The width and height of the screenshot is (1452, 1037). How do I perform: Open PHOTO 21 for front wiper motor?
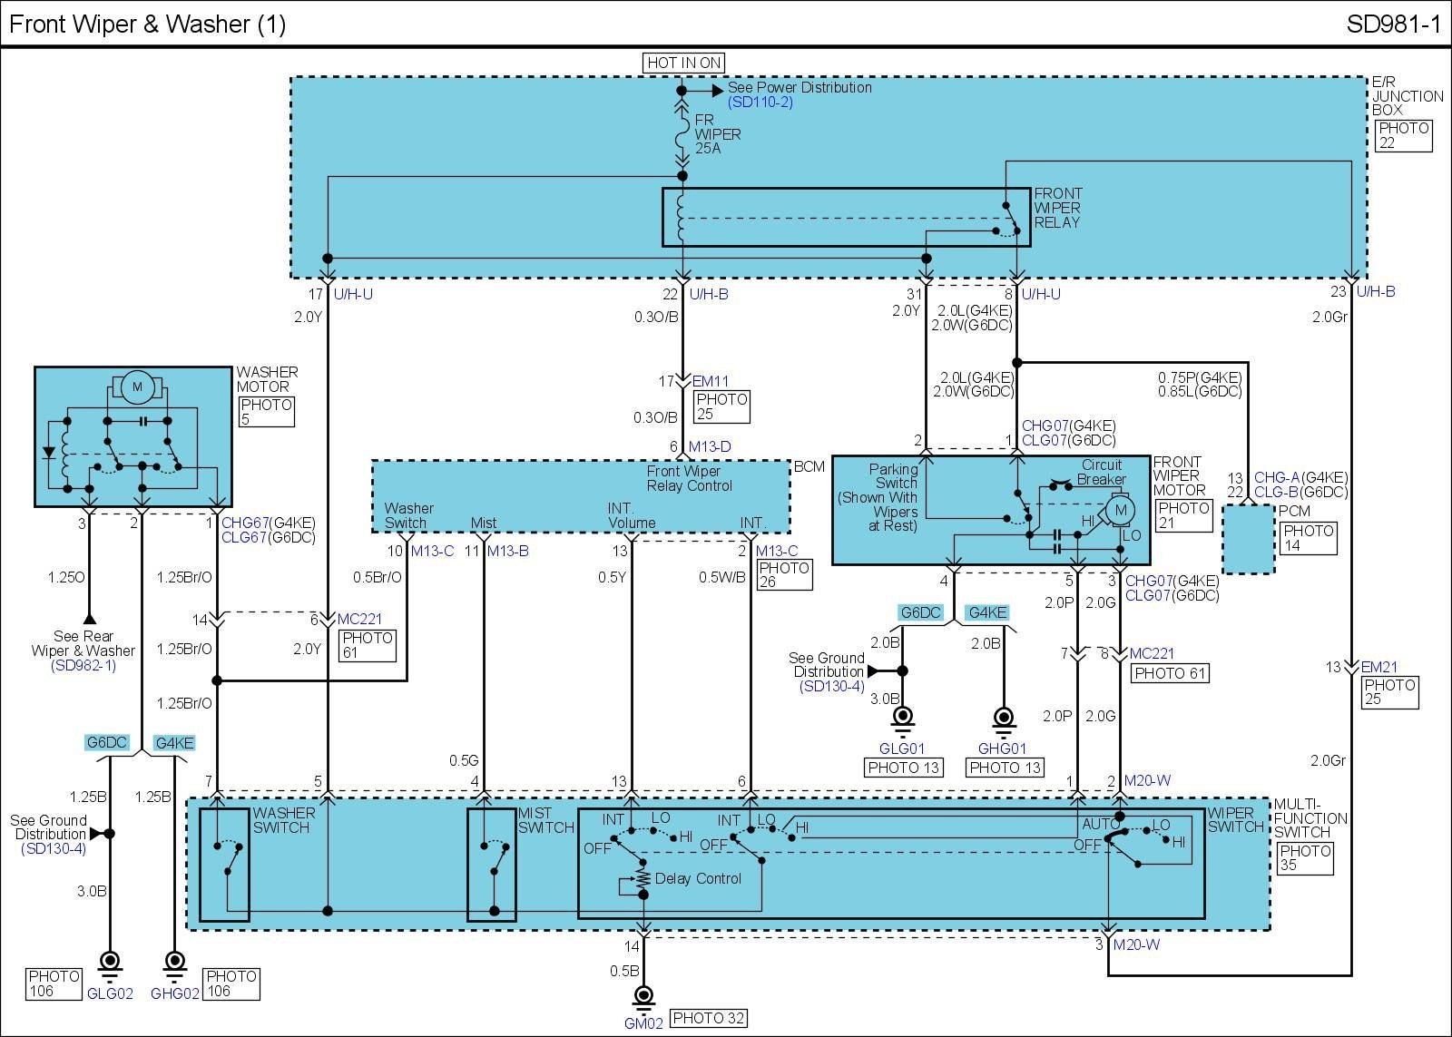[1183, 515]
